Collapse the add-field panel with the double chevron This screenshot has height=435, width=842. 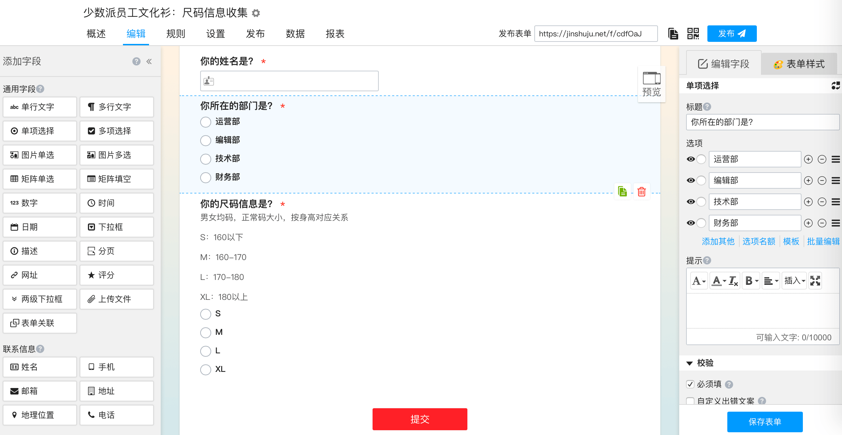(149, 61)
